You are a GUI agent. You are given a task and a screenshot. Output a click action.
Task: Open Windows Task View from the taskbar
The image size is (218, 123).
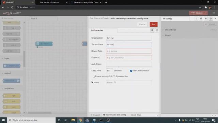[66, 120]
